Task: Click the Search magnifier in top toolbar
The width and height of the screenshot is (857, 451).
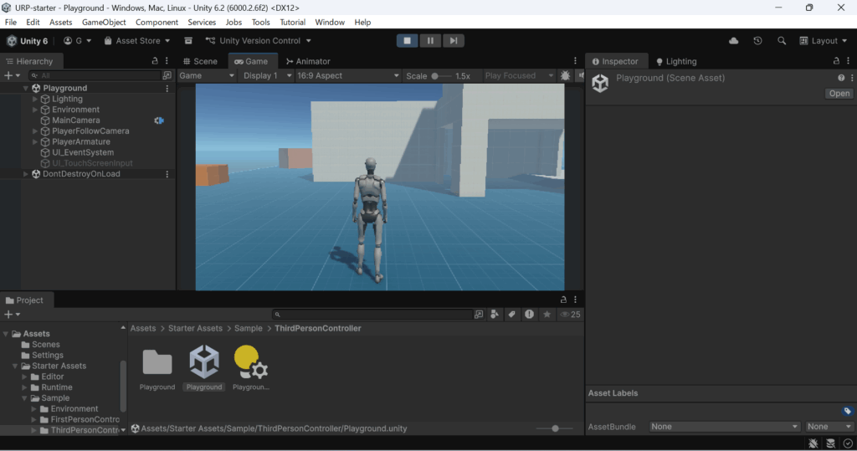Action: (782, 40)
